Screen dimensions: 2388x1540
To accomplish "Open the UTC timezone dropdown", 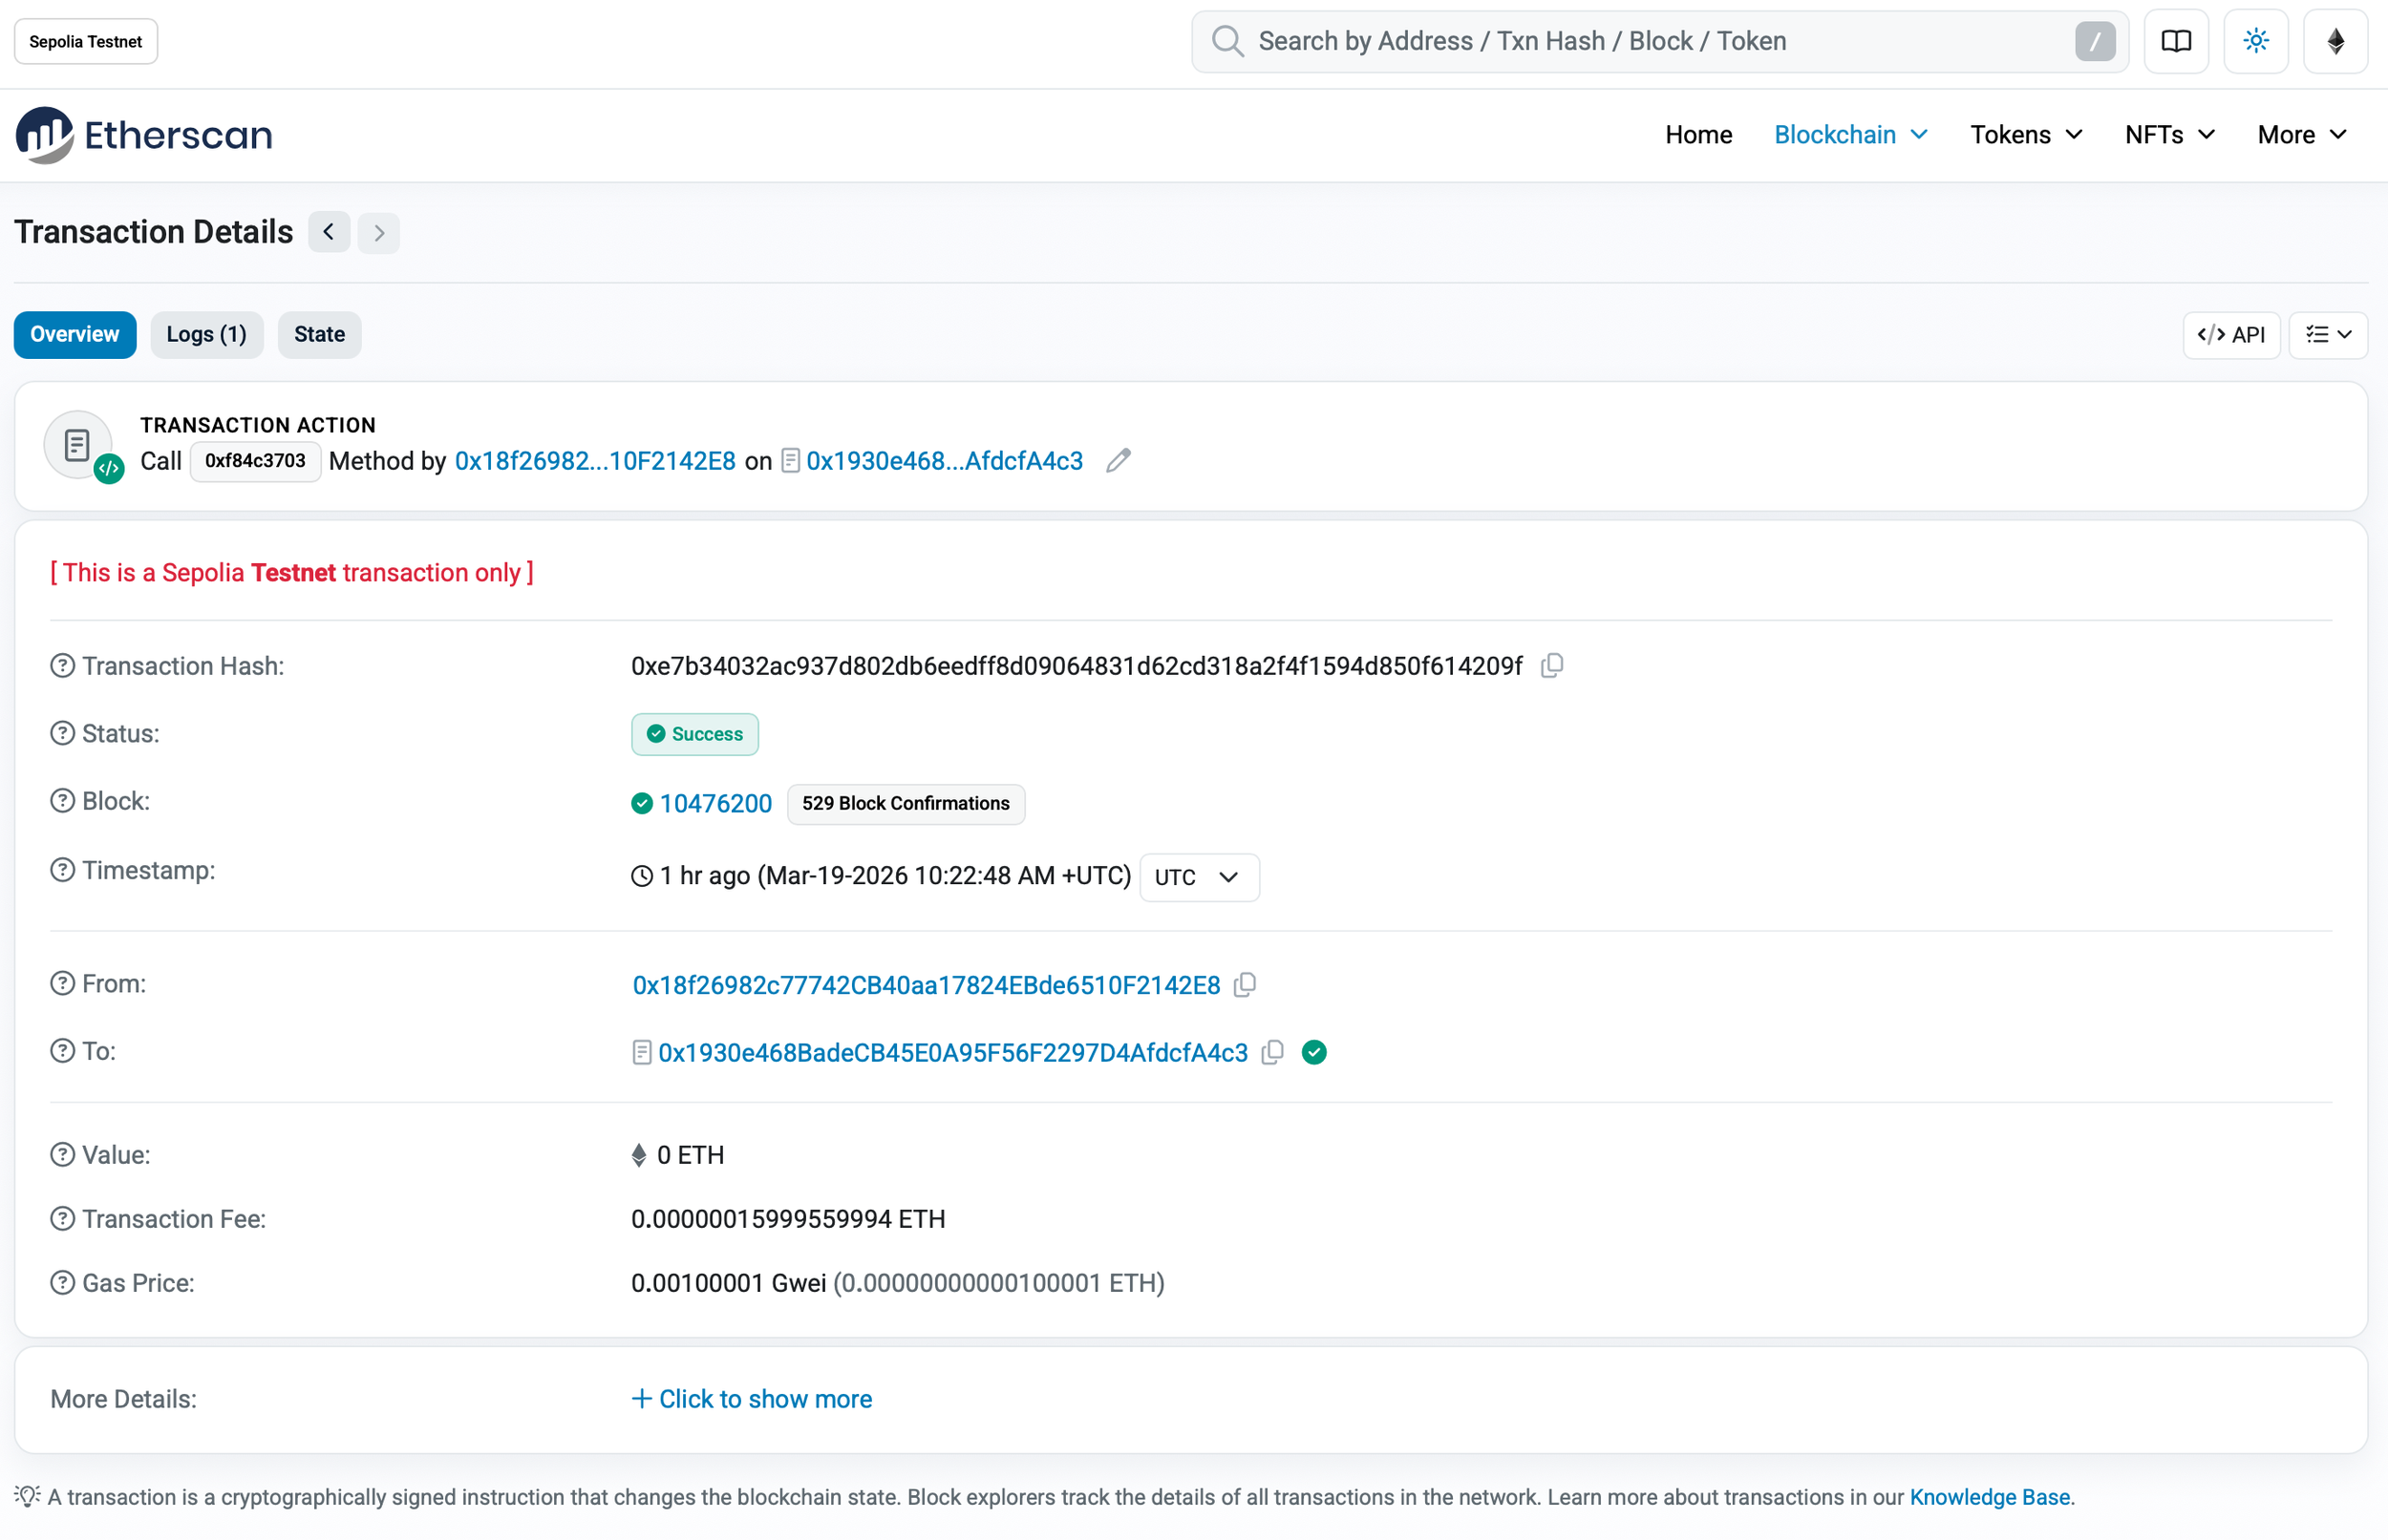I will (x=1199, y=877).
